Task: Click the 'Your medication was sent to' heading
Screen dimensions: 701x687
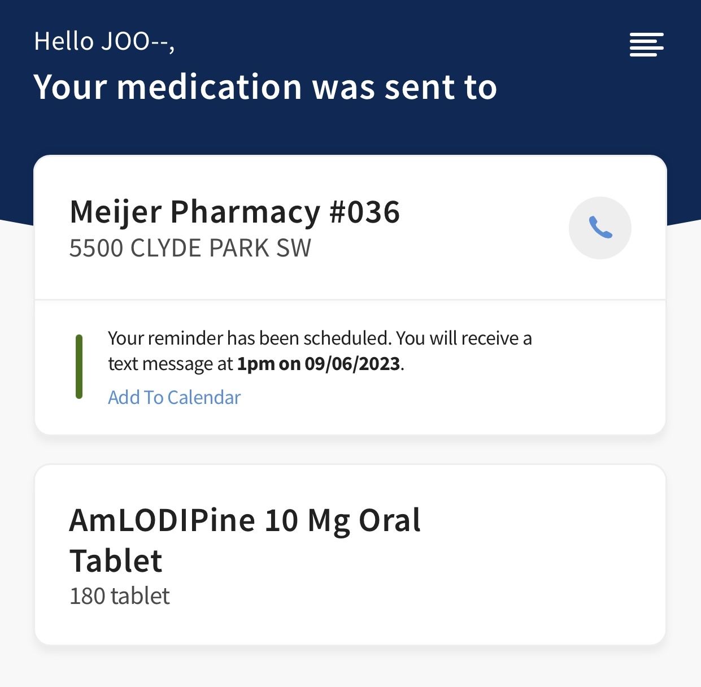Action: click(265, 87)
